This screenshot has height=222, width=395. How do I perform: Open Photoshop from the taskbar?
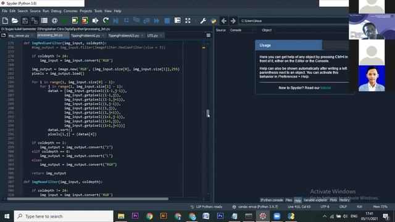(220, 216)
